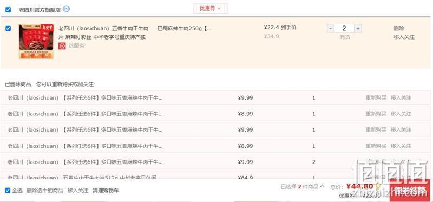The height and width of the screenshot is (202, 433).
Task: Click 重新购买 on first ¥9.99 deleted row
Action: click(x=376, y=98)
